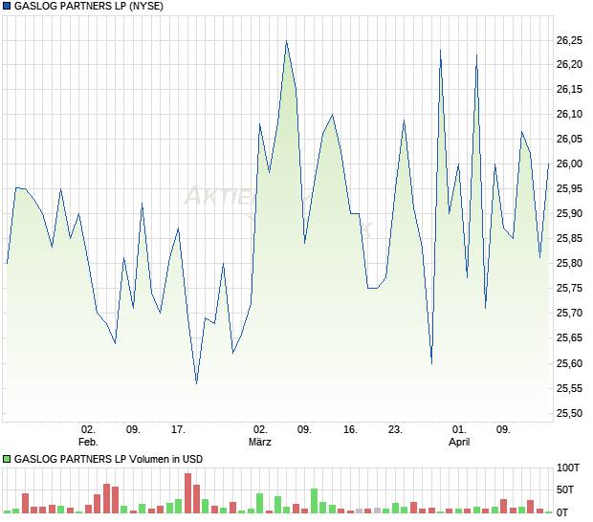Click the März month label on the time axis
The image size is (593, 522).
[260, 442]
